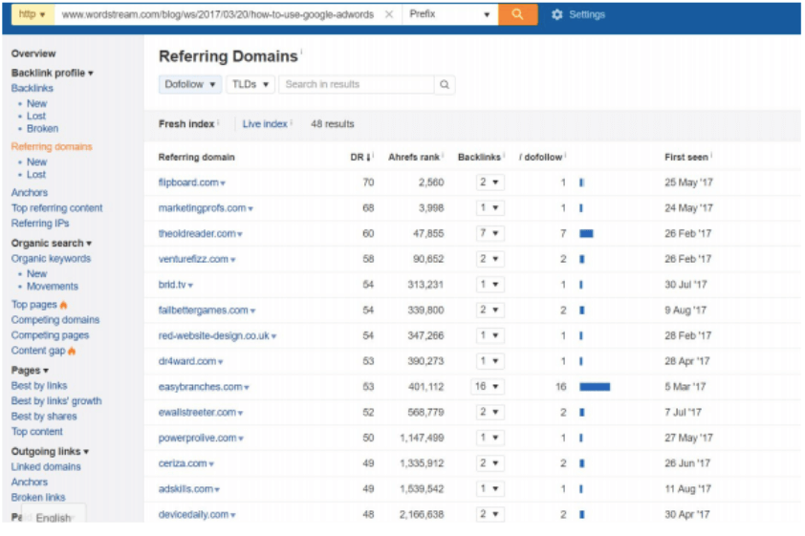
Task: Expand the Dofollow filter dropdown
Action: (x=190, y=85)
